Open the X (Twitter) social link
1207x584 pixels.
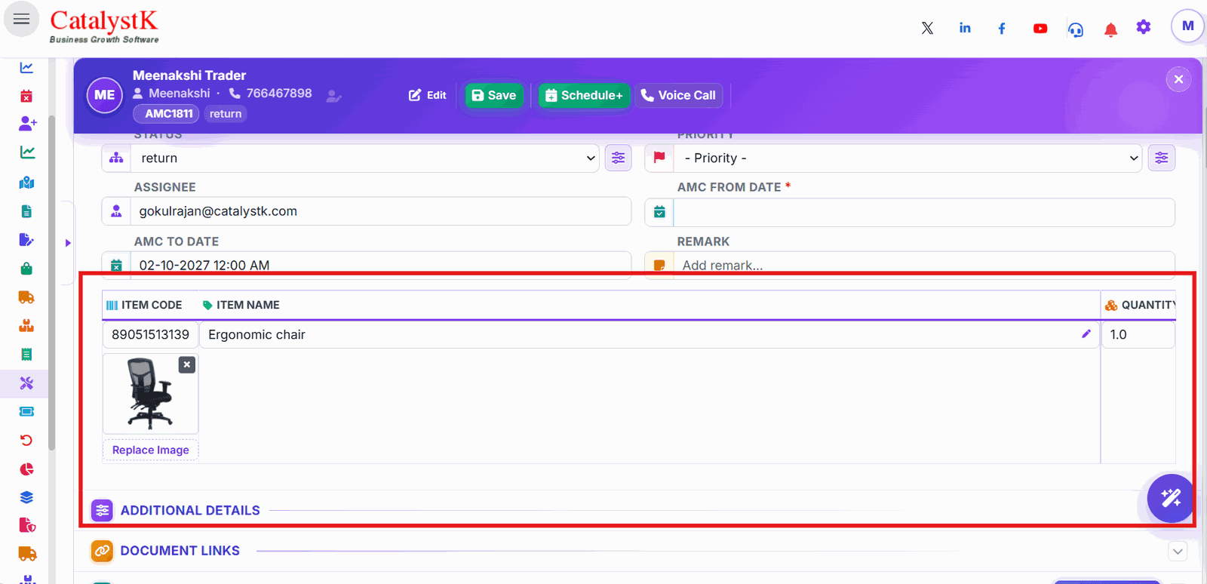(927, 28)
